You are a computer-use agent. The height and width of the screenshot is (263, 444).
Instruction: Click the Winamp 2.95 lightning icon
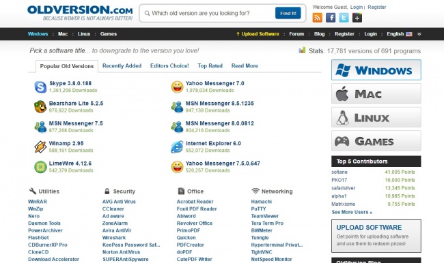pos(40,146)
